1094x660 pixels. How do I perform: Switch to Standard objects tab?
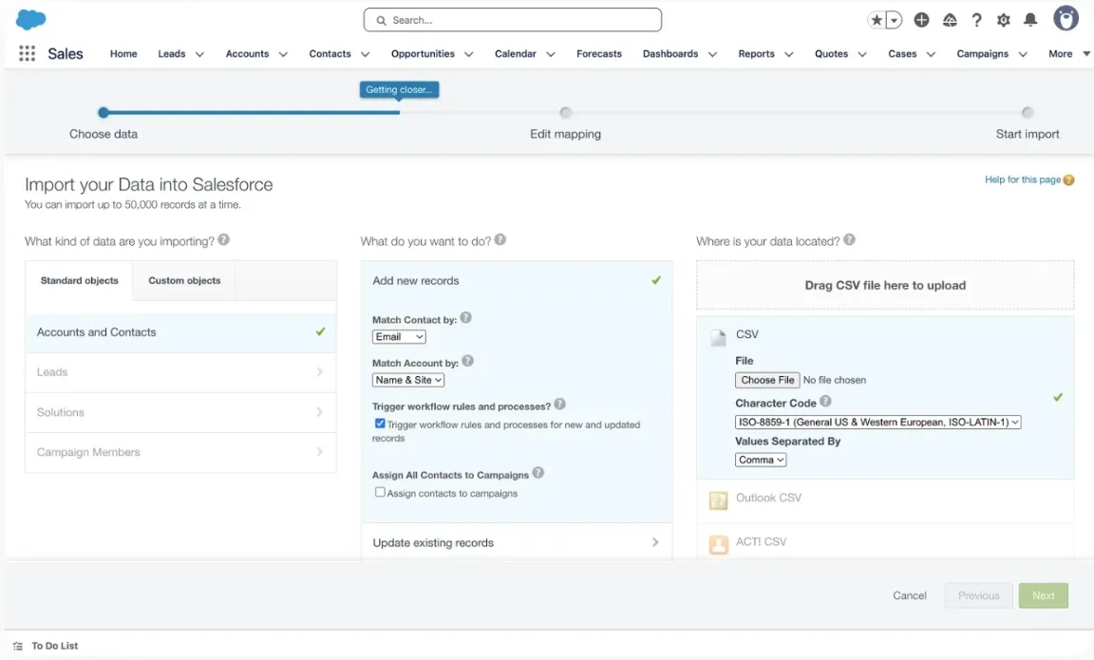(80, 280)
